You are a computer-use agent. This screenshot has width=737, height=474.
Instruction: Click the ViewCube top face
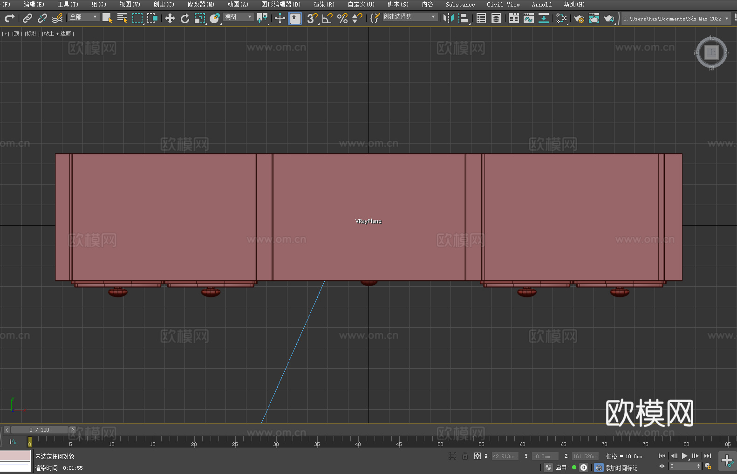(x=711, y=52)
